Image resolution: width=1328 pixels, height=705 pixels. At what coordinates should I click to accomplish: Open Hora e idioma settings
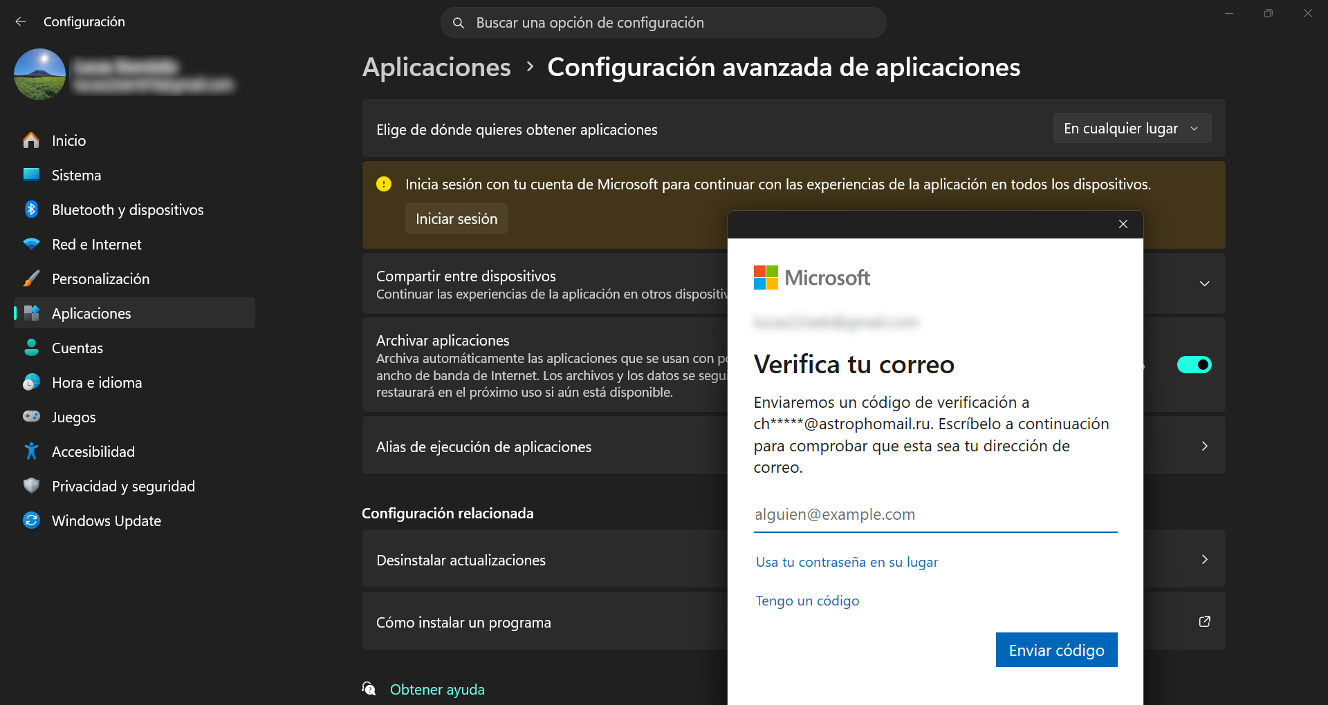coord(134,382)
